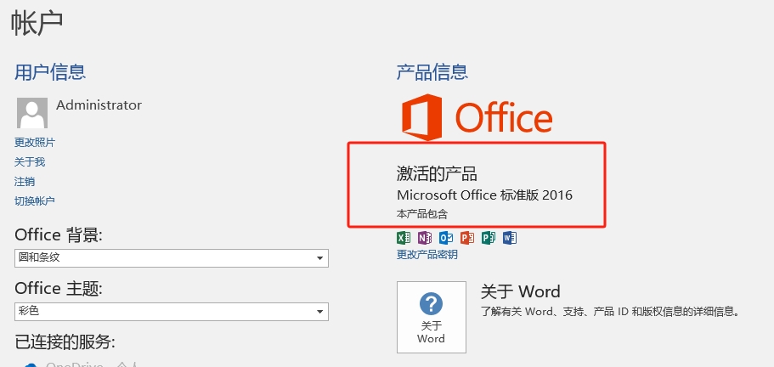Click the 关于我 link
Image resolution: width=774 pixels, height=367 pixels.
point(30,162)
